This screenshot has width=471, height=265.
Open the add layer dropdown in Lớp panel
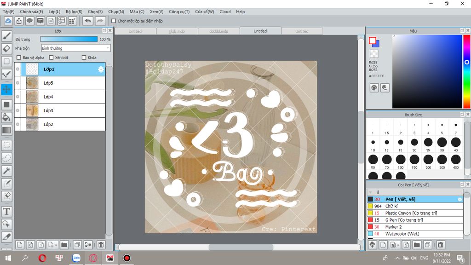(x=52, y=245)
